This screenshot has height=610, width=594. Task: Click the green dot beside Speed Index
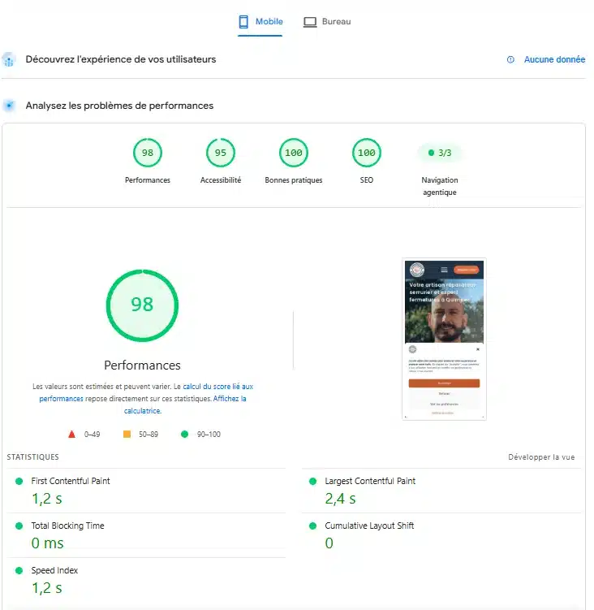(x=19, y=571)
